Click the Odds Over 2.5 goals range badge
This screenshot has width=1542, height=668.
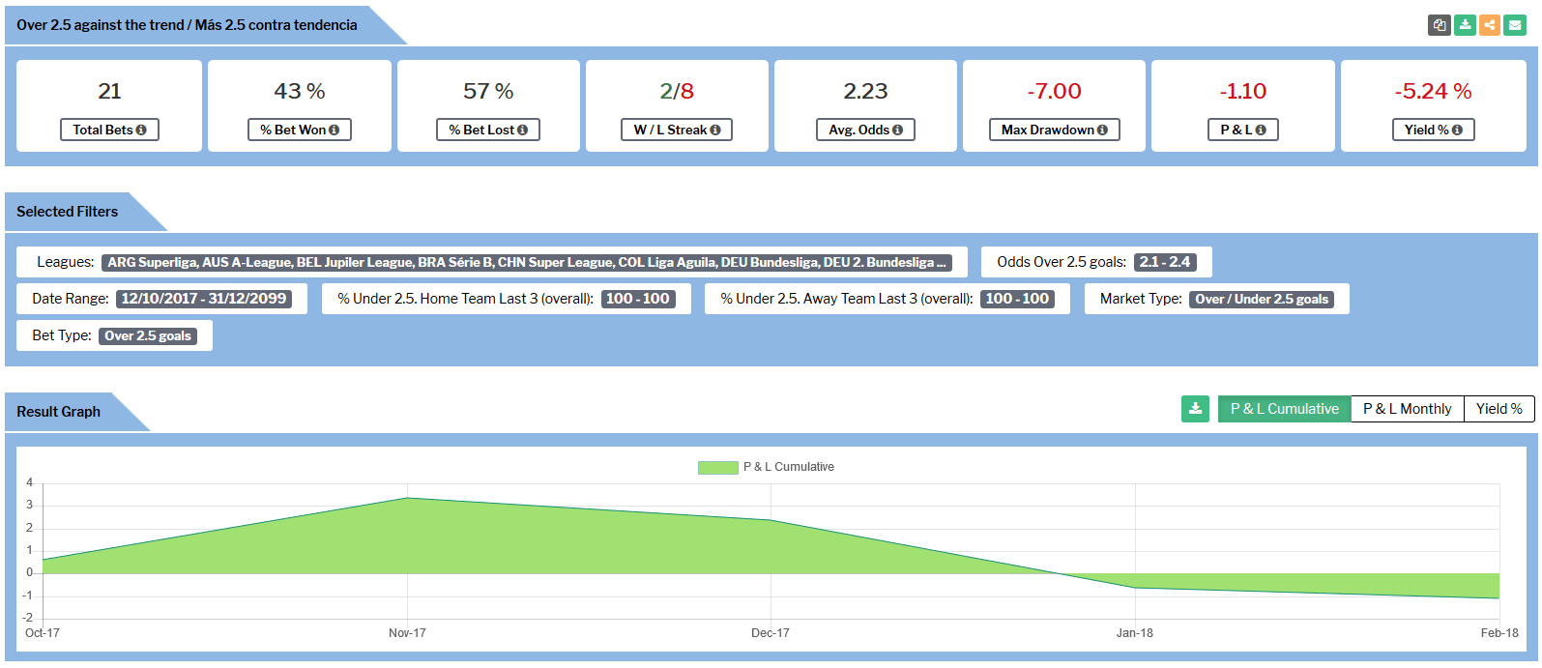tap(1165, 262)
